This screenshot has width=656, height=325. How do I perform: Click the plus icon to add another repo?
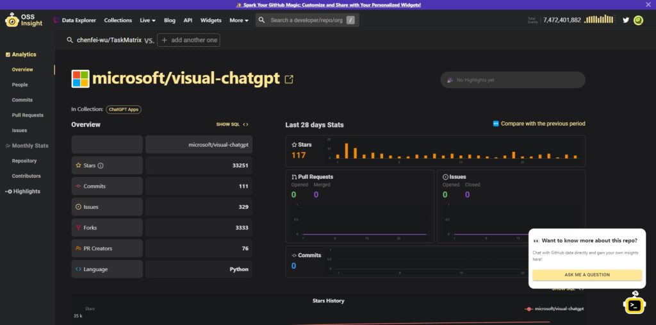[x=165, y=40]
